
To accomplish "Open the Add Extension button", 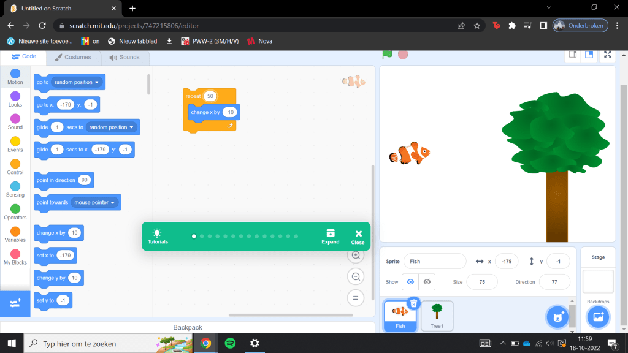I will [15, 304].
